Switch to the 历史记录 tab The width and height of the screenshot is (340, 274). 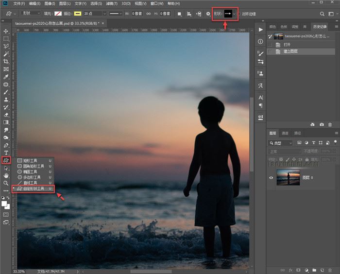pyautogui.click(x=320, y=27)
